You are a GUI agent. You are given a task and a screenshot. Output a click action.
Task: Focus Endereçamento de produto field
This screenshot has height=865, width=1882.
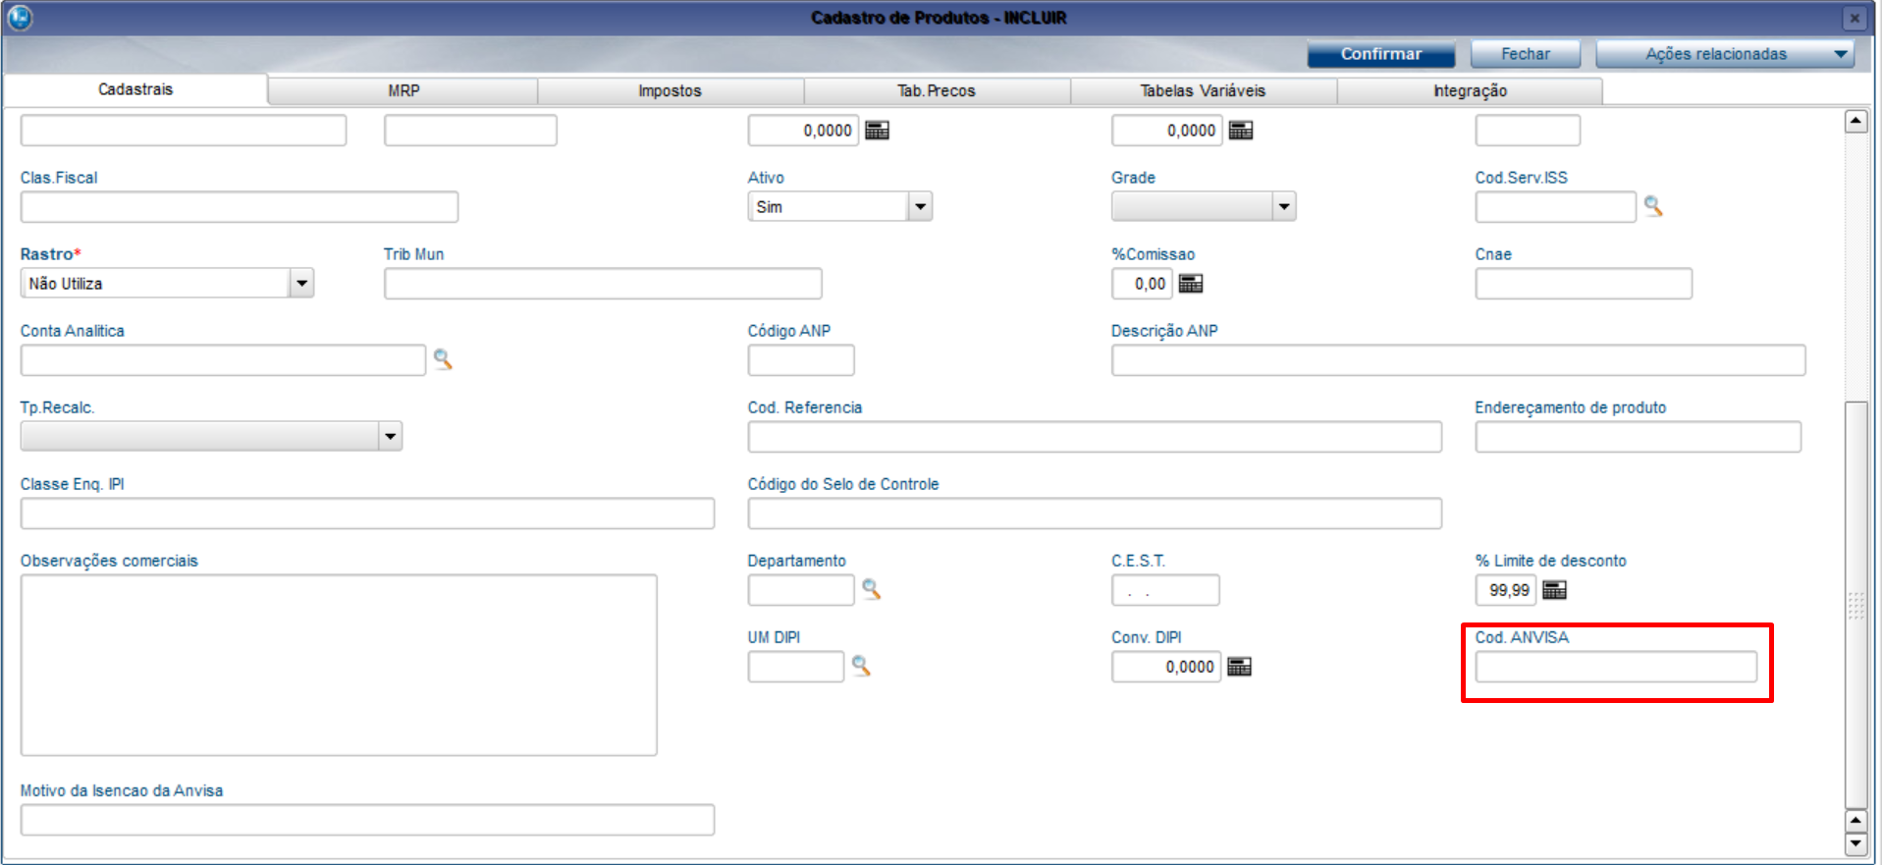click(x=1638, y=437)
